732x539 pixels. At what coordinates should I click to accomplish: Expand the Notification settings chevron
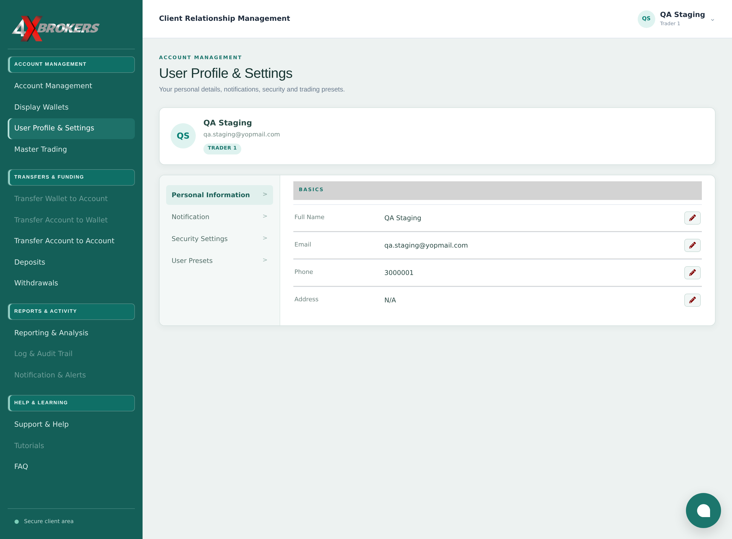coord(265,216)
